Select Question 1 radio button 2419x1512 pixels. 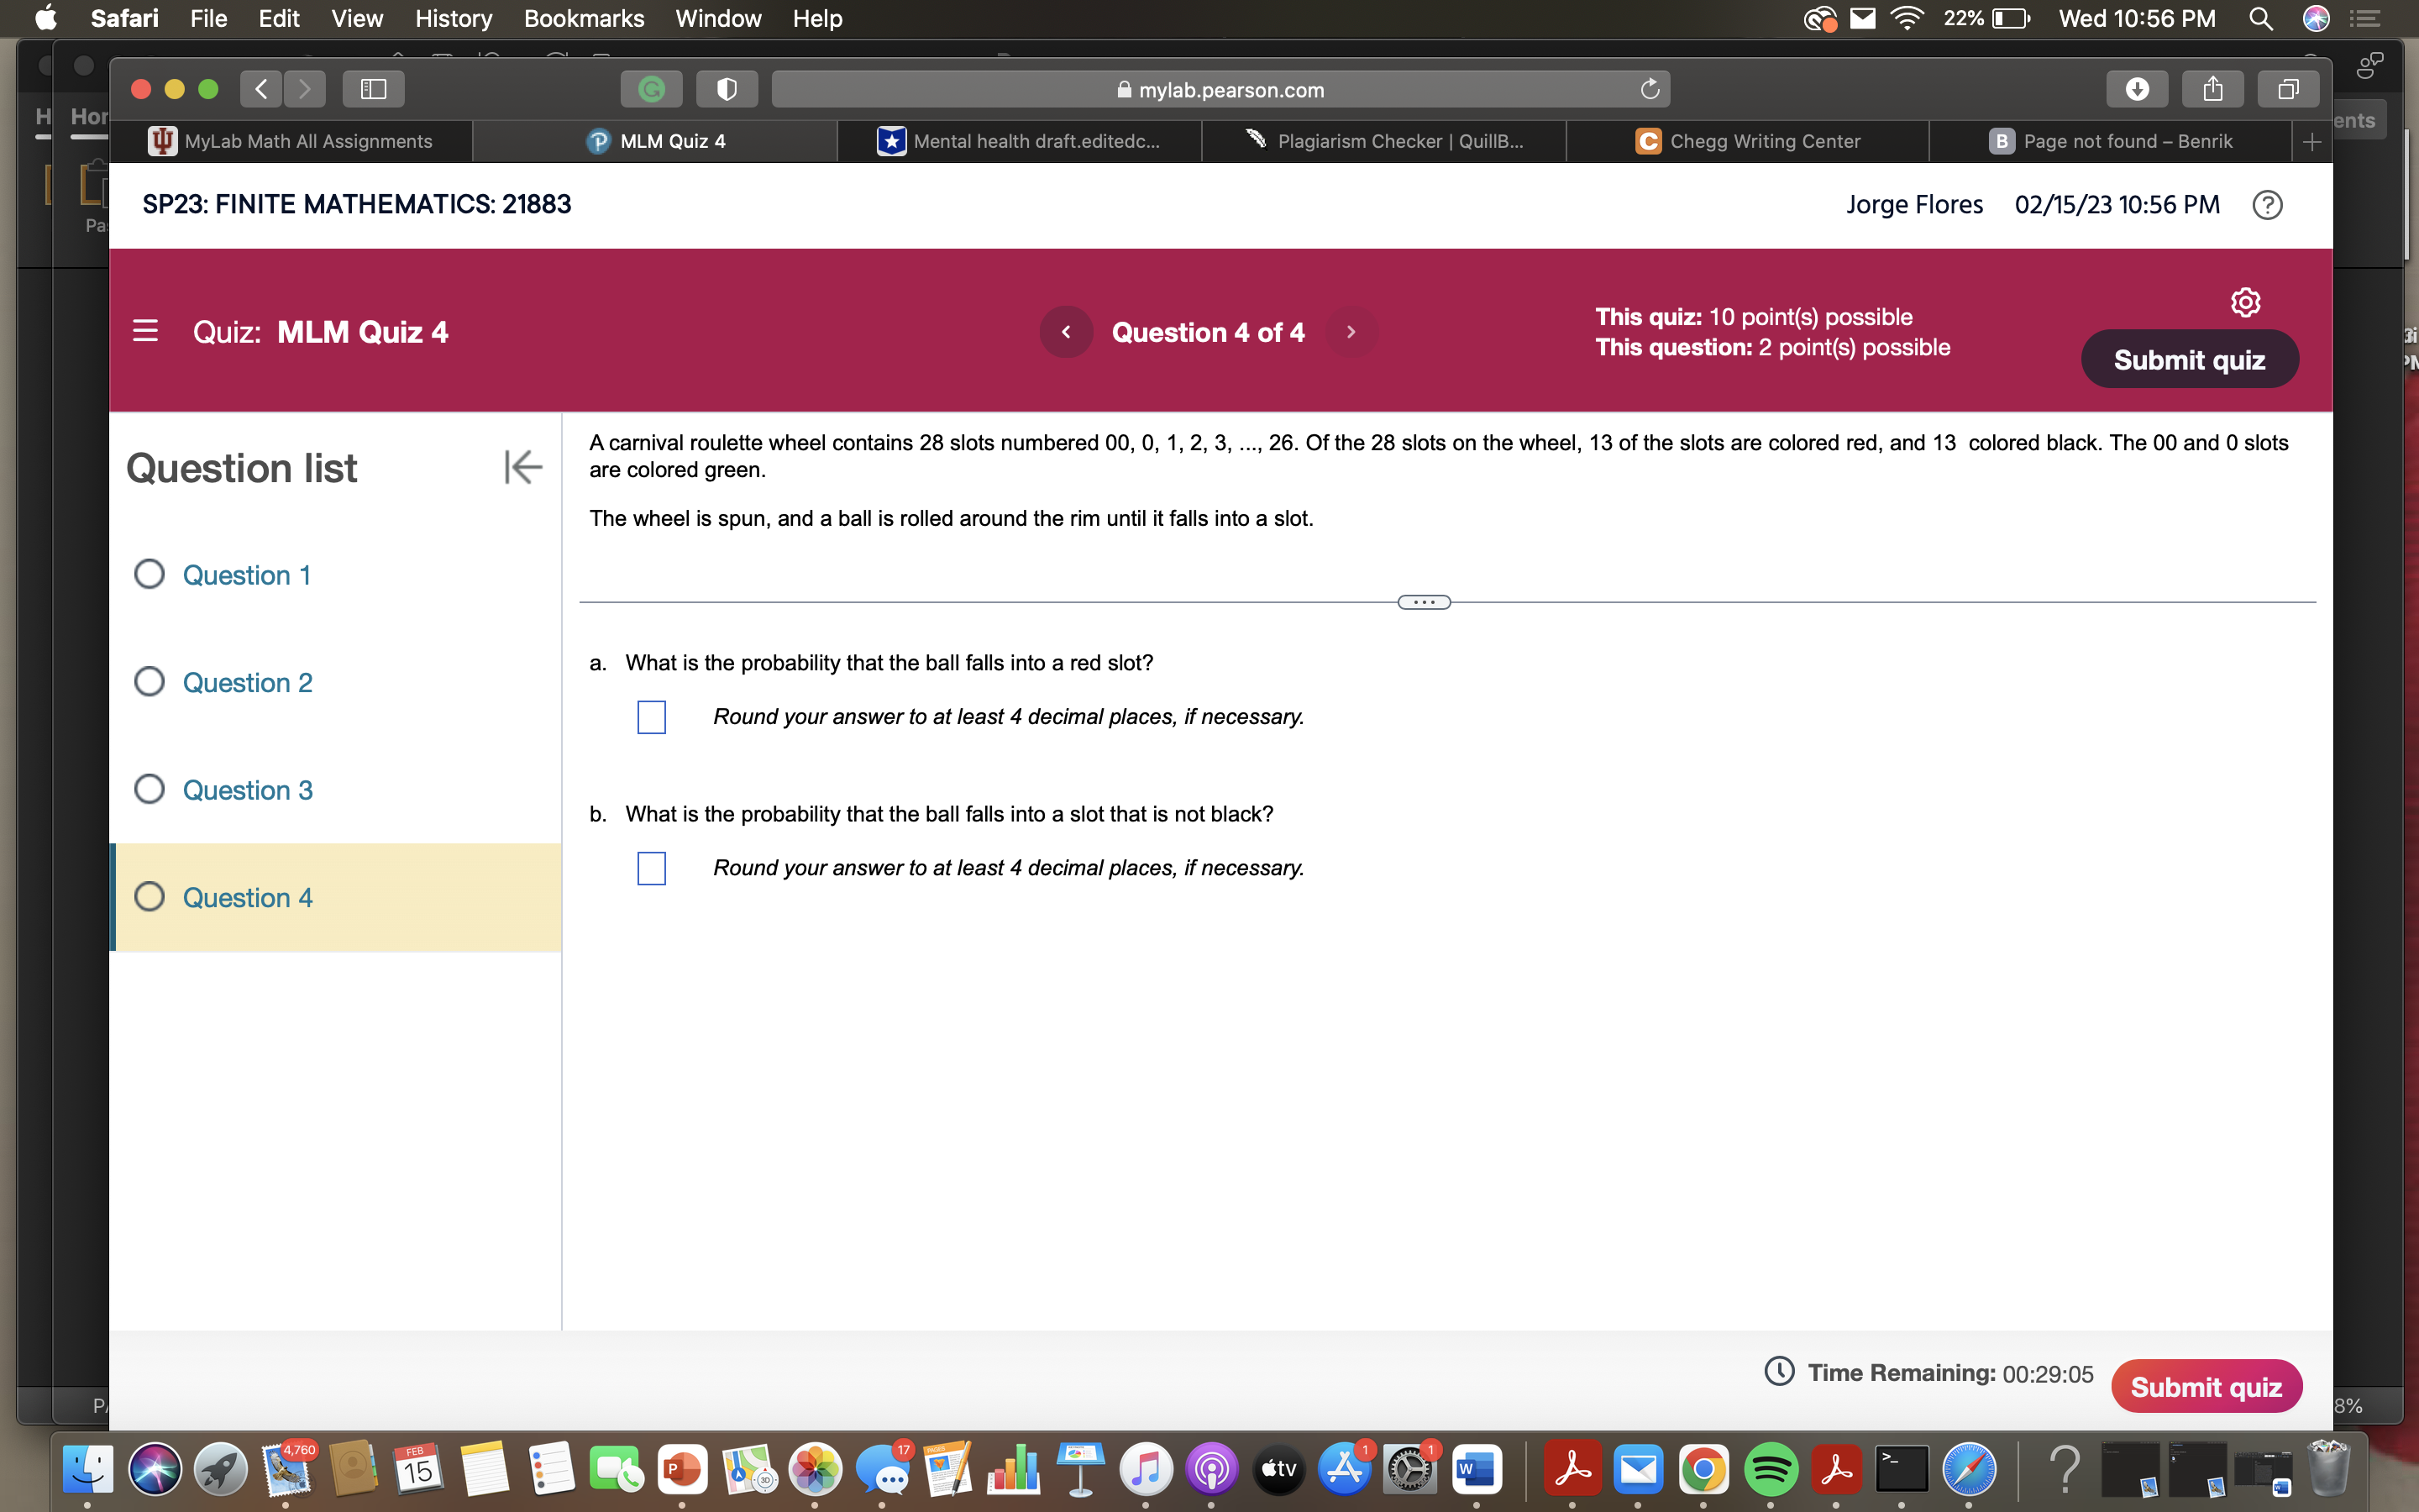click(149, 573)
